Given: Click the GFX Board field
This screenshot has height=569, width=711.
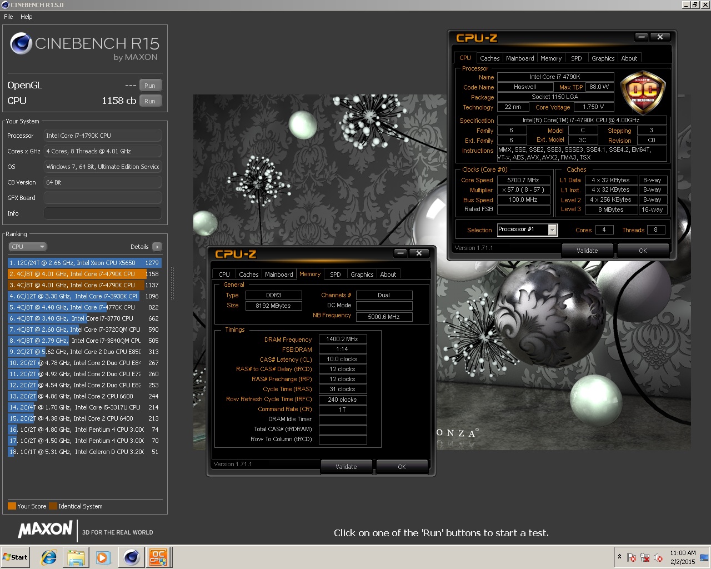Looking at the screenshot, I should (103, 198).
